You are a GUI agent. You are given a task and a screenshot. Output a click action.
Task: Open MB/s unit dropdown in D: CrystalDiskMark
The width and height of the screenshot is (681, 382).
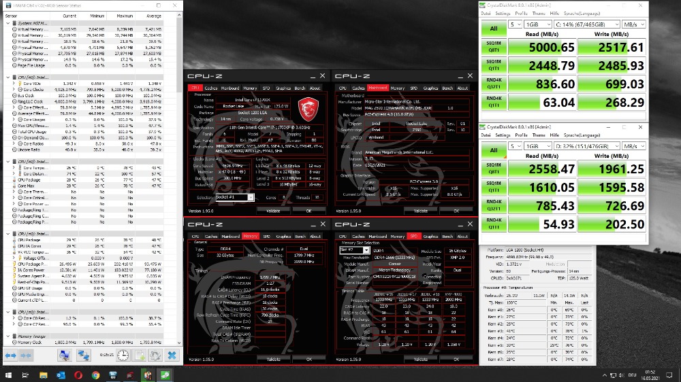point(633,146)
